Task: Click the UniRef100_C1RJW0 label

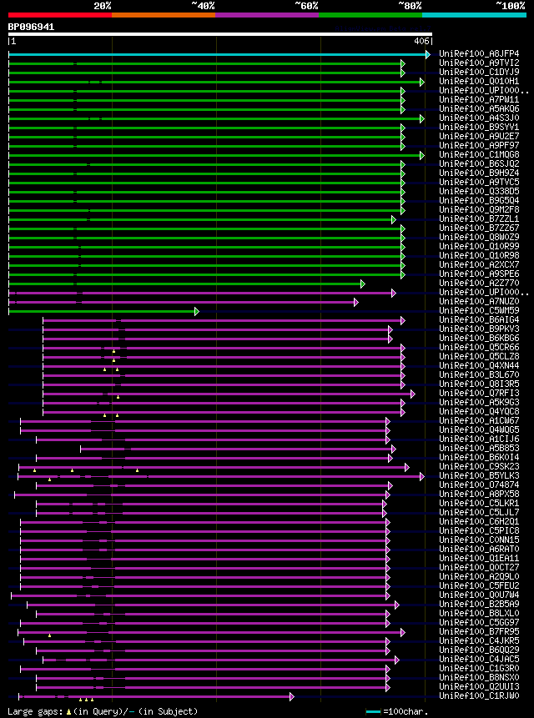Action: pyautogui.click(x=479, y=695)
